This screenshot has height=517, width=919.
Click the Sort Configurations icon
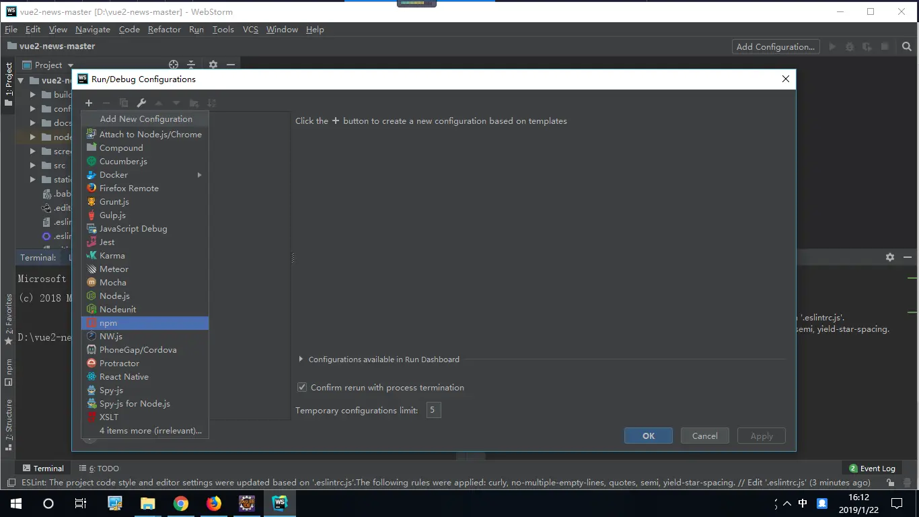(211, 103)
